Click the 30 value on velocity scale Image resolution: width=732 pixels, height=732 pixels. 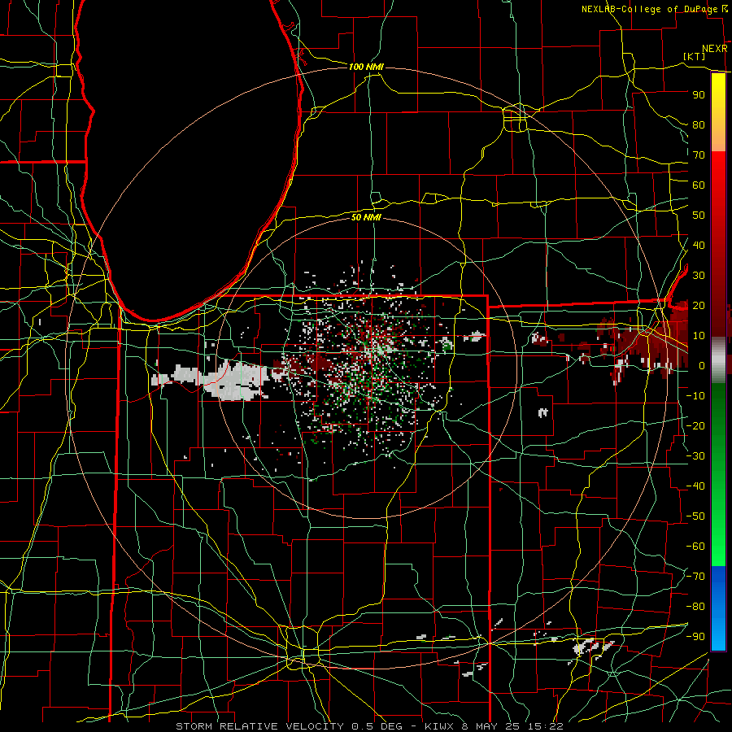pos(699,276)
